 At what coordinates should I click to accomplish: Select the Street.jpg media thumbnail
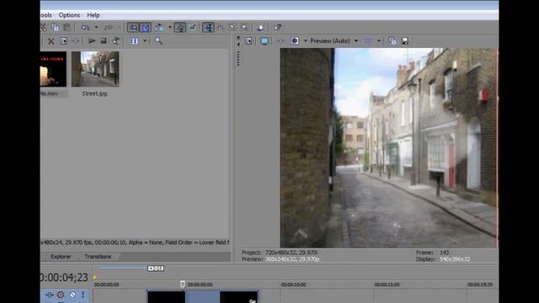(x=95, y=69)
